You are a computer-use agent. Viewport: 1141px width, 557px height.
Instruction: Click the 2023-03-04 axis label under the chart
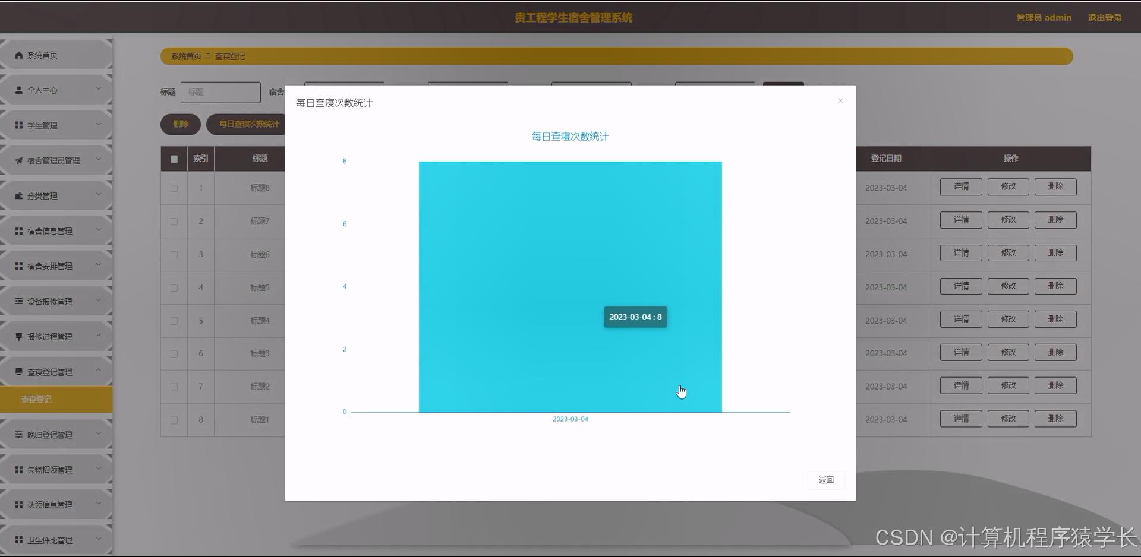(x=570, y=419)
